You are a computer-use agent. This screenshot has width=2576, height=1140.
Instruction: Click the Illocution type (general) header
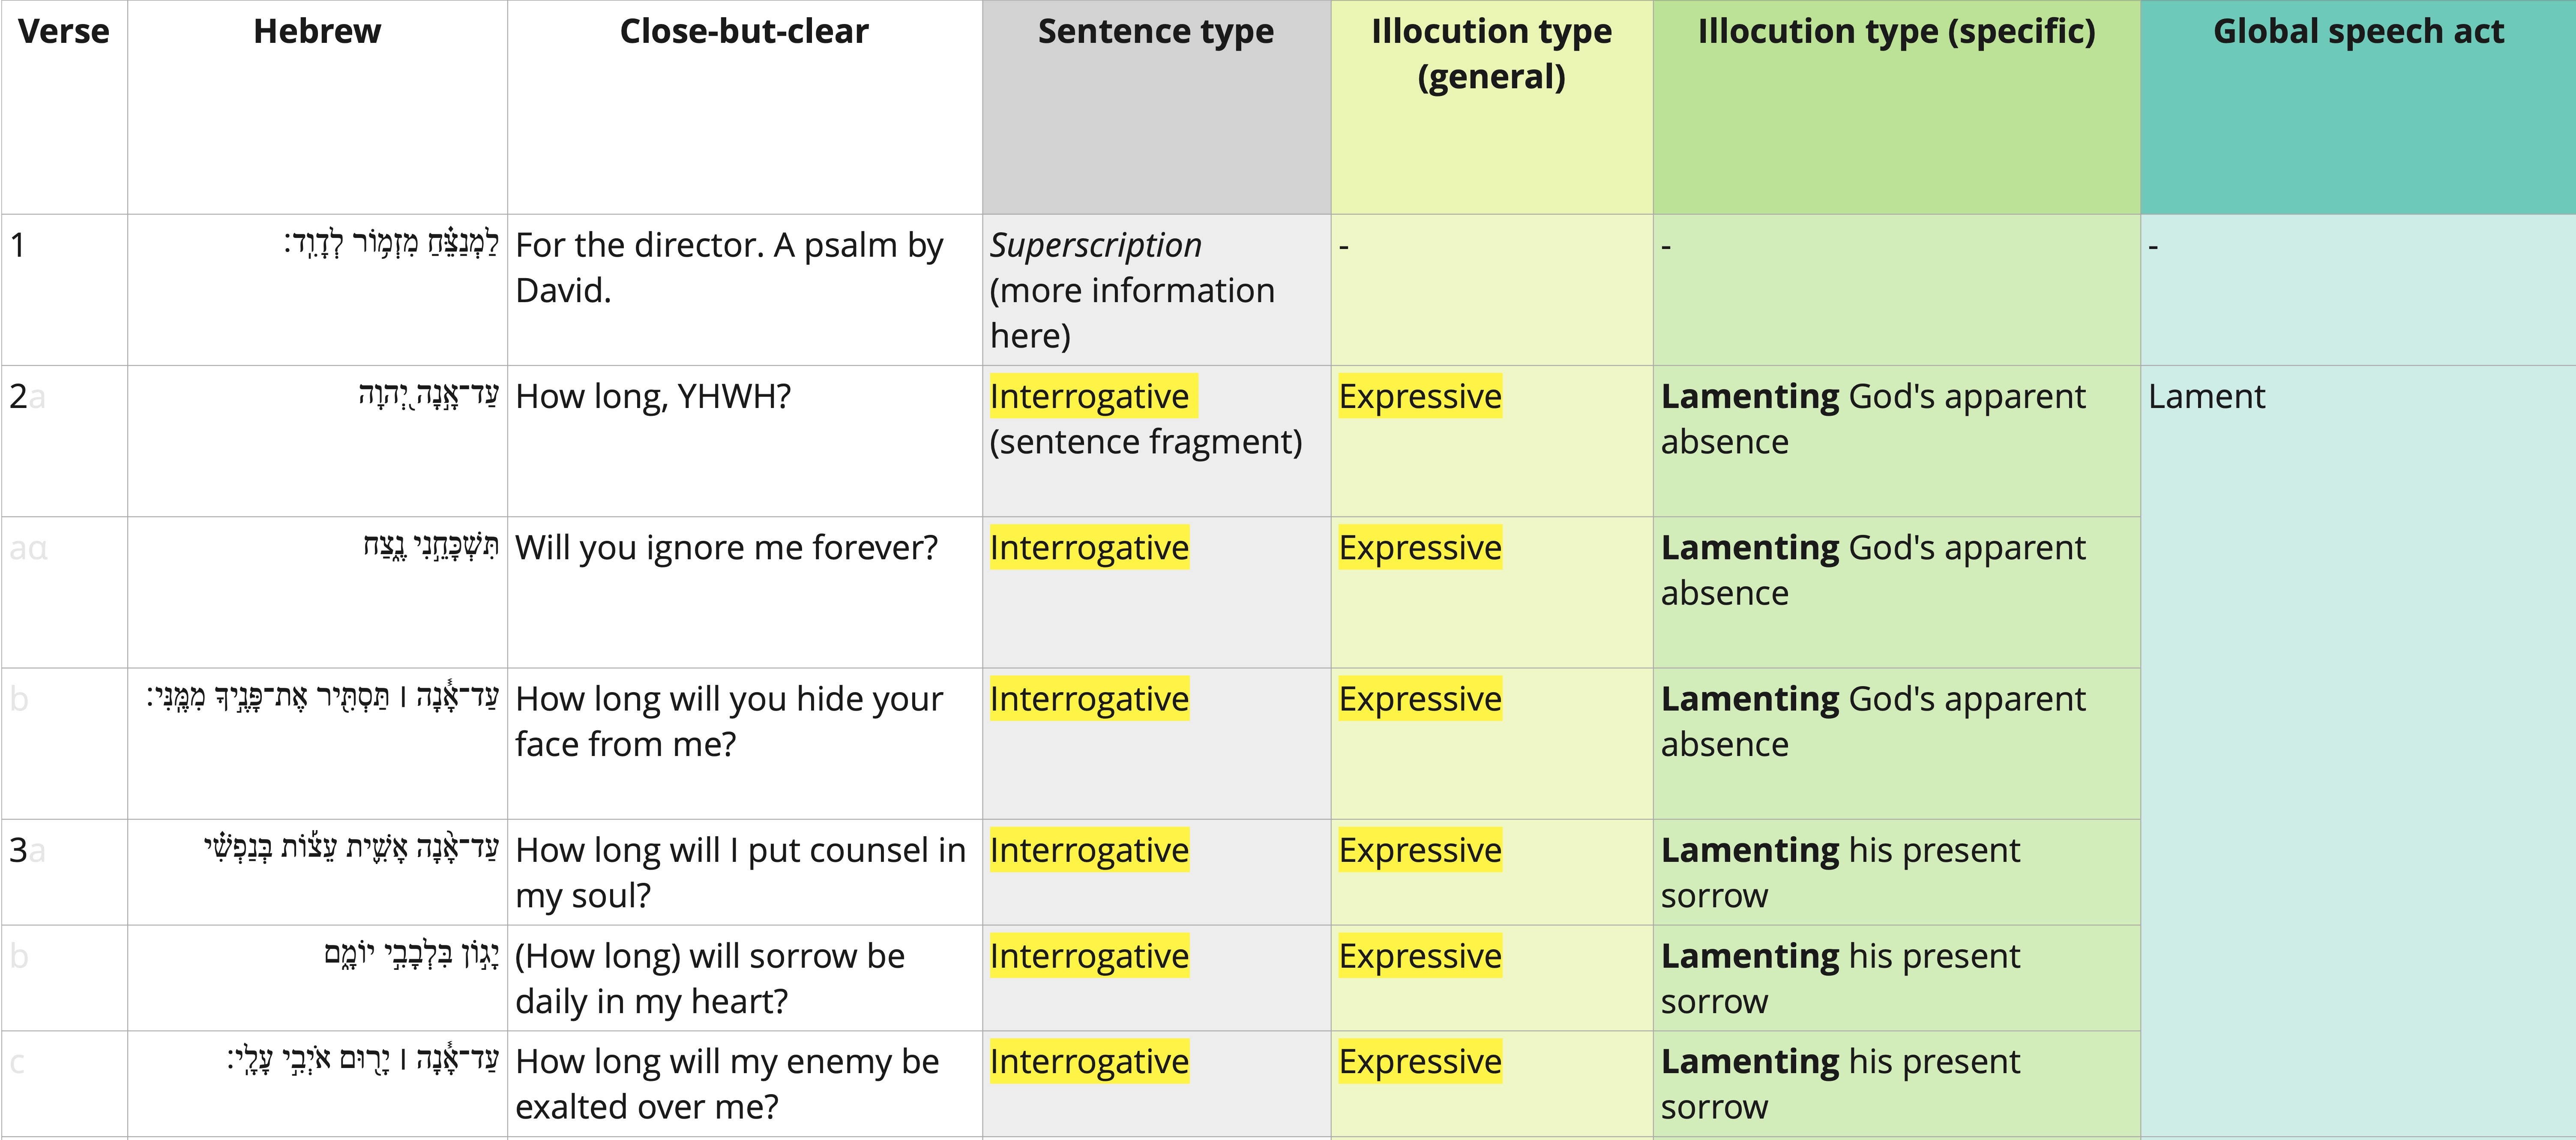click(1491, 107)
